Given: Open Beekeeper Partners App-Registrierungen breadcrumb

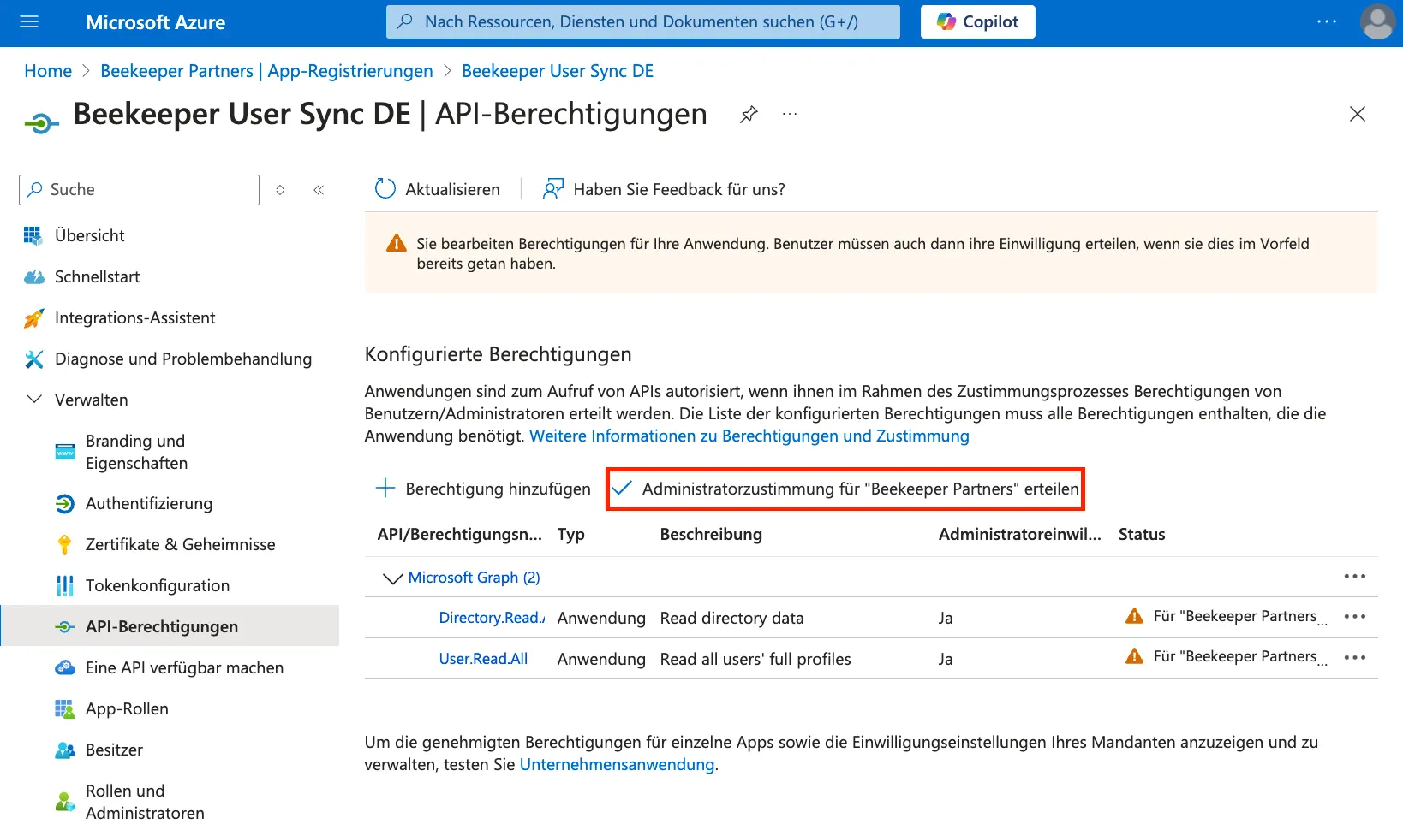Looking at the screenshot, I should coord(266,71).
